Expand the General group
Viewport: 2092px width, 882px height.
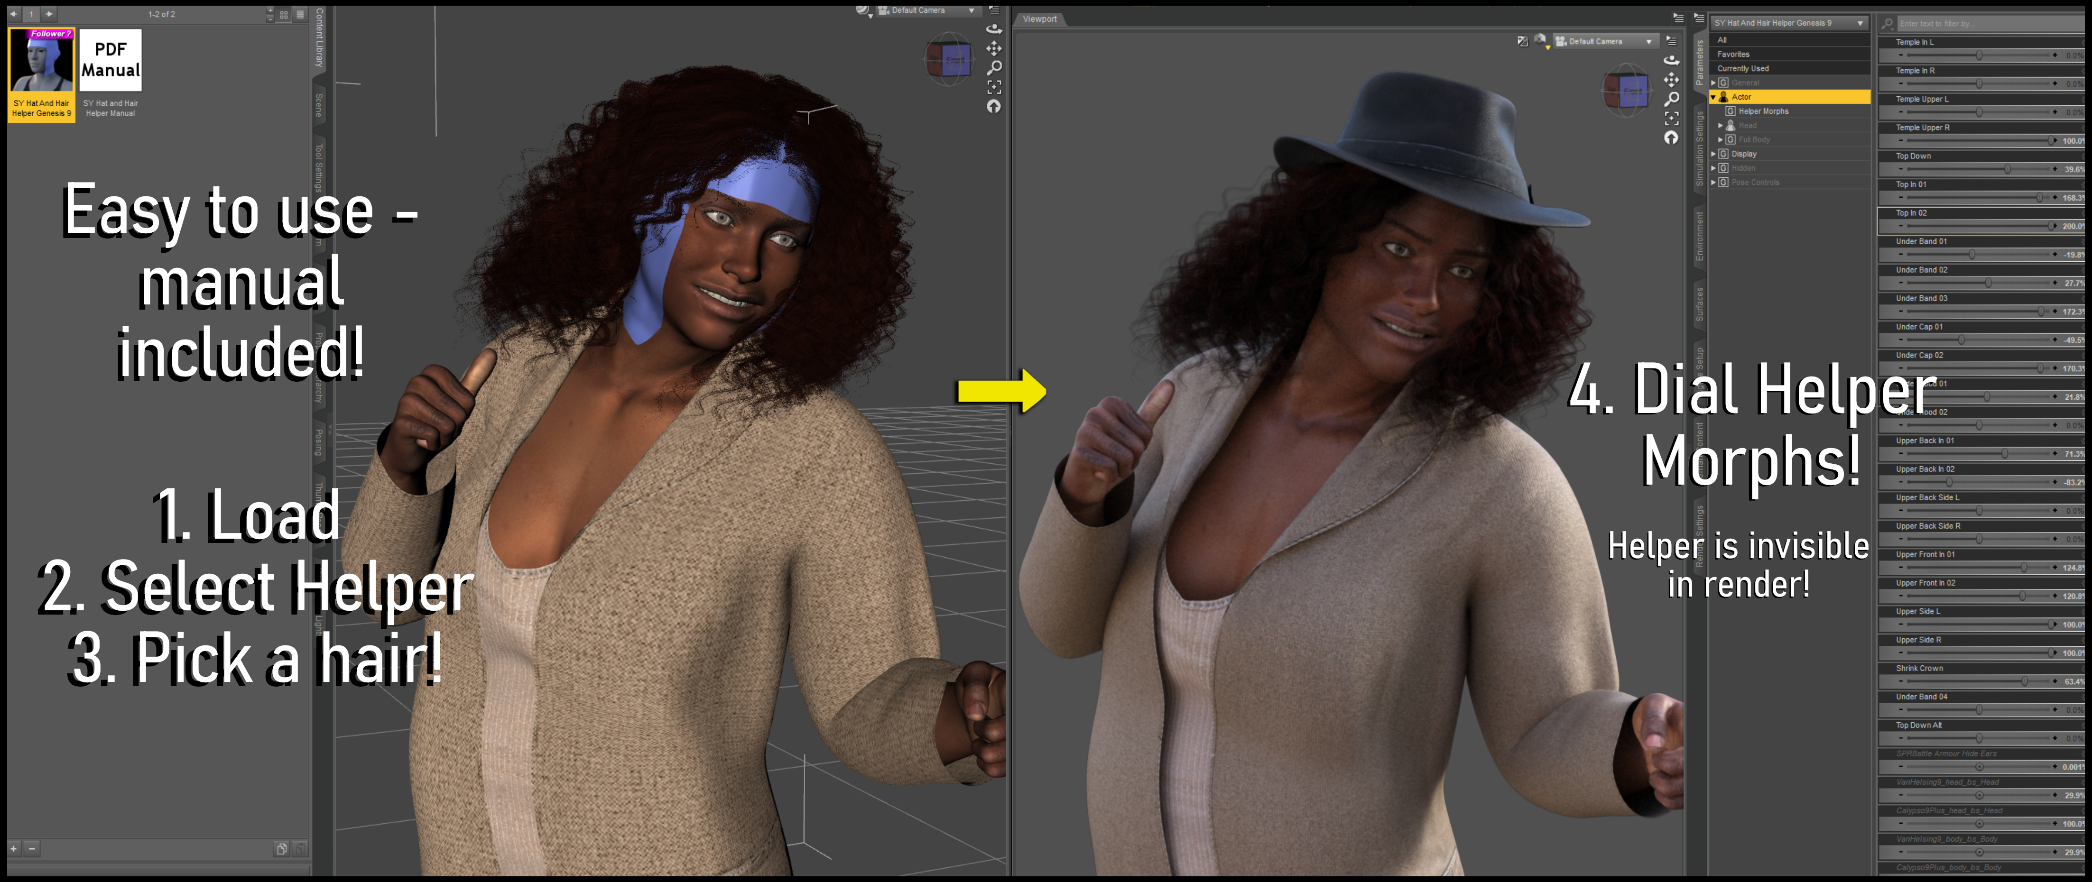[1713, 83]
